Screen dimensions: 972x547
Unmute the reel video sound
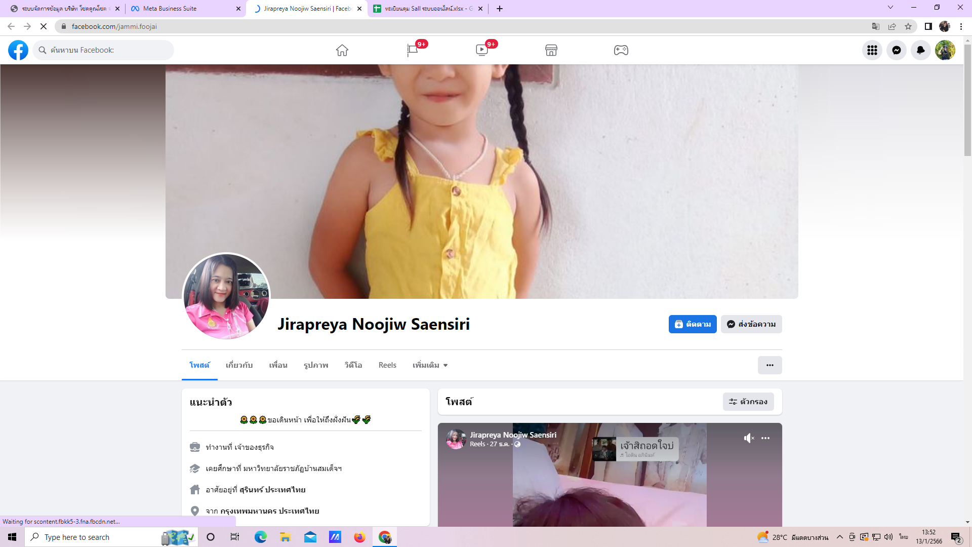(749, 438)
